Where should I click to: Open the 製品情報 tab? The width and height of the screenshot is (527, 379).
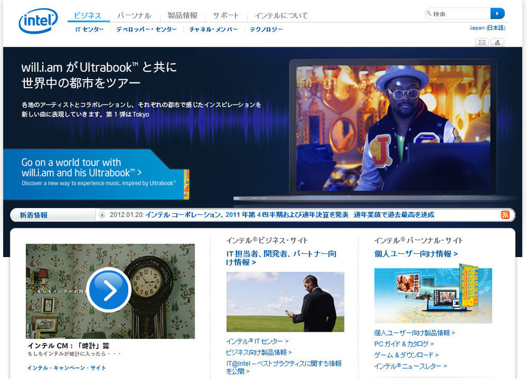click(182, 15)
